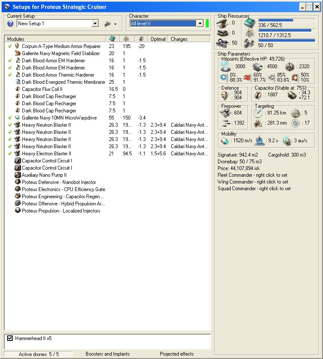Toggle the Dark Blood Armor Thermic Hardener checkmark
Image resolution: width=323 pixels, height=359 pixels.
[x=10, y=74]
